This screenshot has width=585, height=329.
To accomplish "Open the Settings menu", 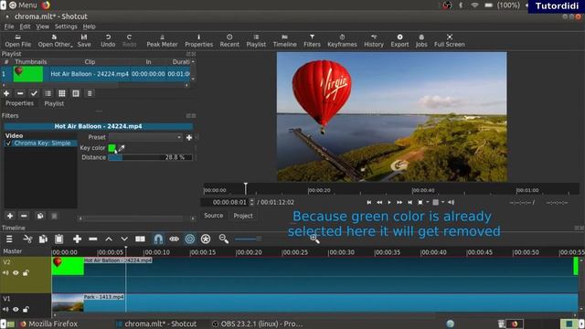I will 66,27.
